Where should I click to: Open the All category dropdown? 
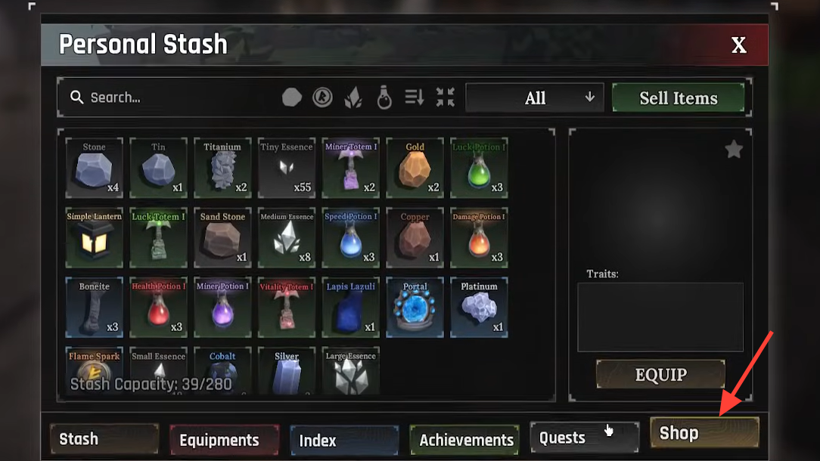(x=535, y=97)
